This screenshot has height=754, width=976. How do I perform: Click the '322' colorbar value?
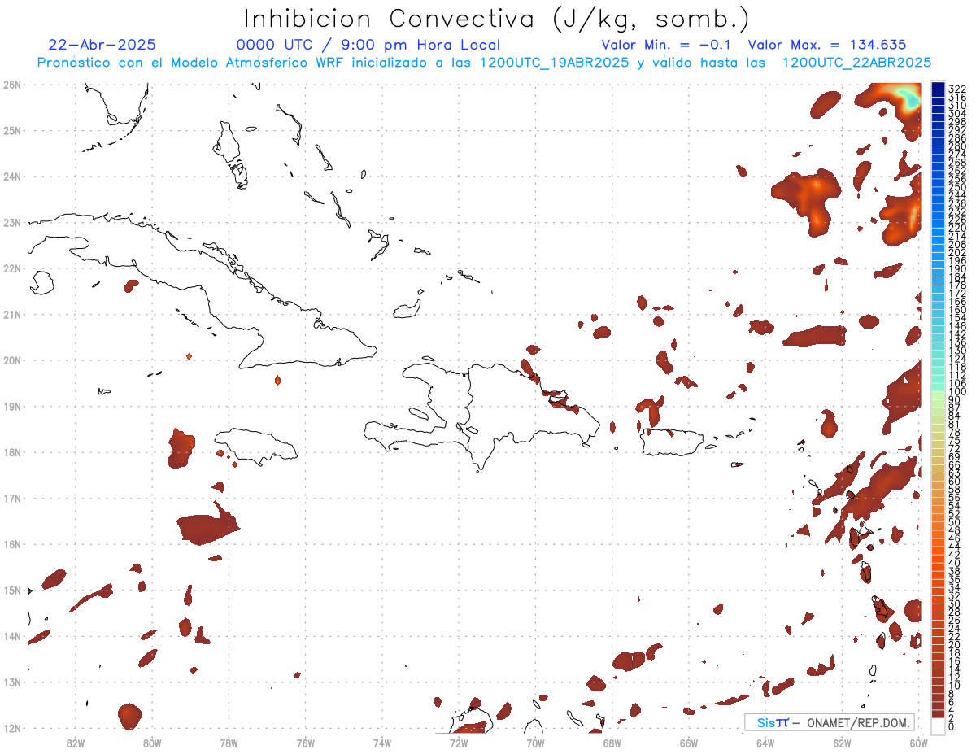coord(957,89)
